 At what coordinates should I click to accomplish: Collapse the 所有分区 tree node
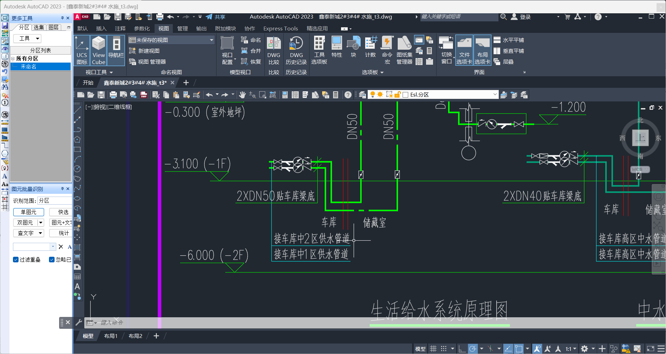(x=13, y=59)
